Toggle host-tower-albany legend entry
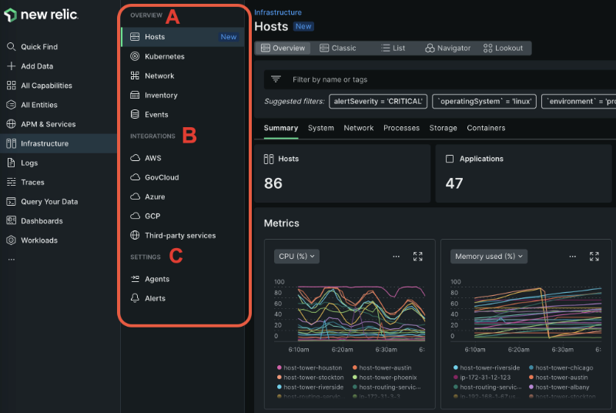Screen dimensions: 616x413 coord(559,387)
